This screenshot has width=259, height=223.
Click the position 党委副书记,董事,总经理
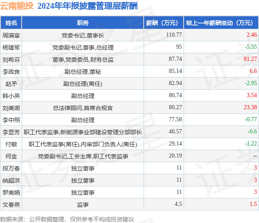coord(83,47)
